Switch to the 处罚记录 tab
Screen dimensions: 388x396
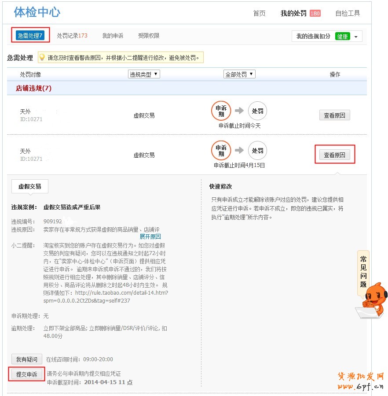(x=72, y=36)
